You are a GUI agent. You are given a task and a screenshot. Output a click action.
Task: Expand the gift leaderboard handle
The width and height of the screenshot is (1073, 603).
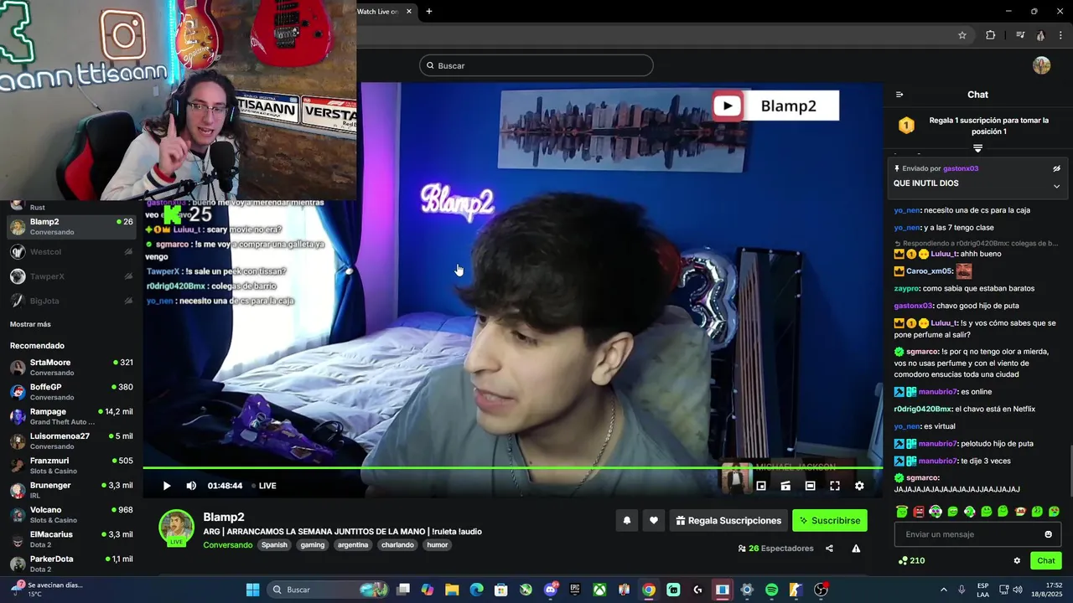(977, 148)
